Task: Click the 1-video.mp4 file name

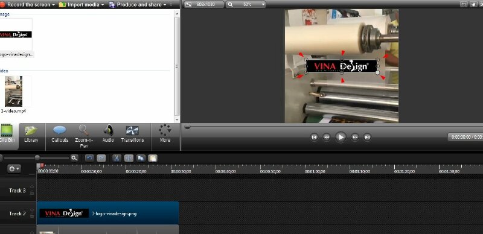Action: tap(13, 111)
